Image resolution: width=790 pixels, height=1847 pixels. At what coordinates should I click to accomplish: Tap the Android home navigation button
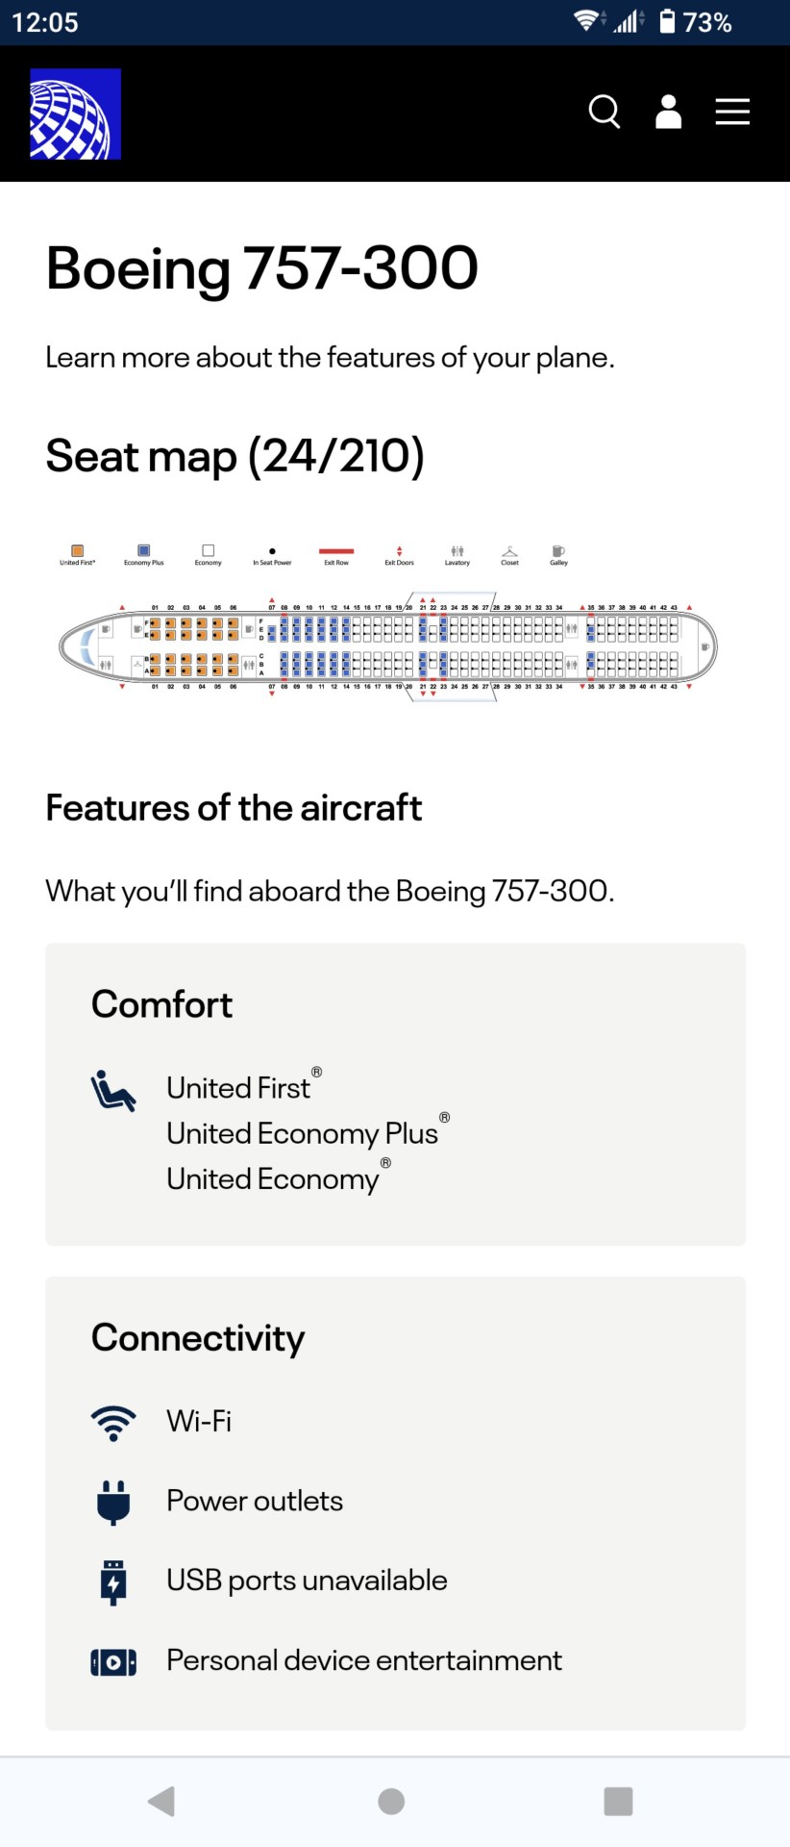click(391, 1801)
